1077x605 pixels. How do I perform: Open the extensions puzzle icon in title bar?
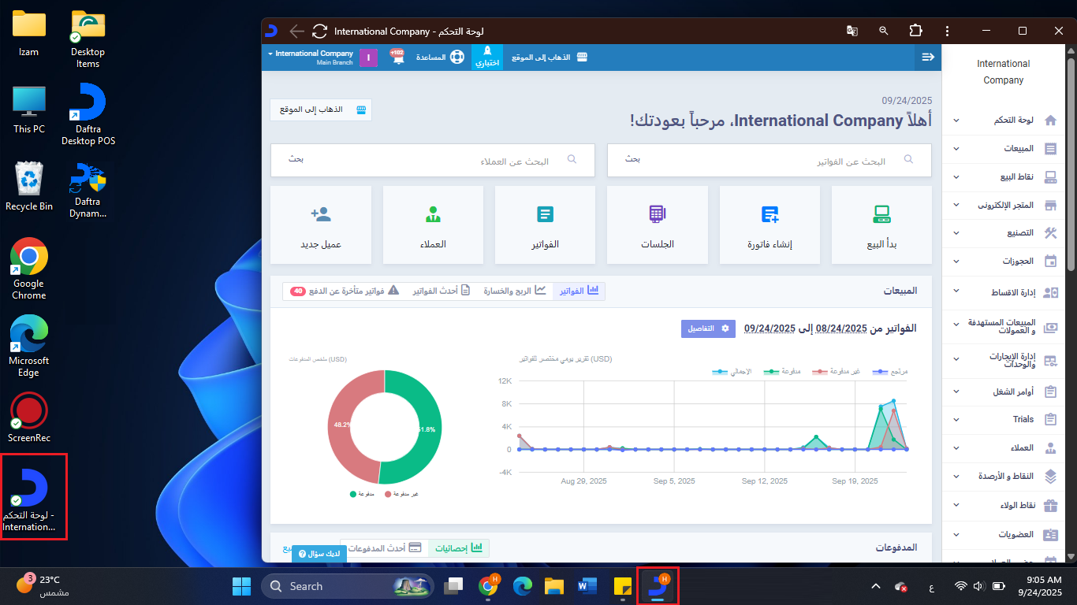pos(915,32)
